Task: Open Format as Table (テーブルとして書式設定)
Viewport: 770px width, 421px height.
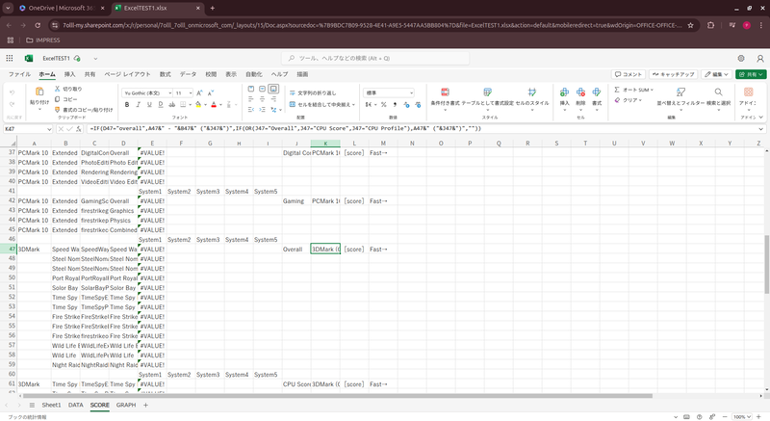Action: pyautogui.click(x=487, y=96)
